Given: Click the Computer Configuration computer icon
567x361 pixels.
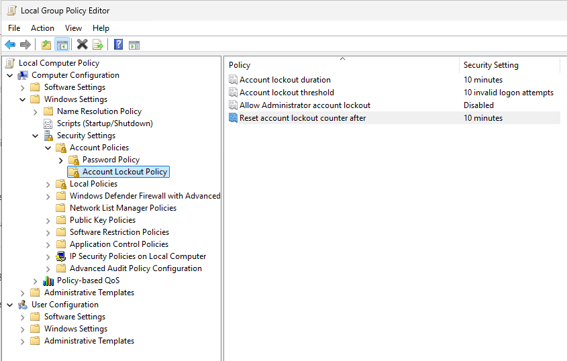Looking at the screenshot, I should pyautogui.click(x=23, y=75).
